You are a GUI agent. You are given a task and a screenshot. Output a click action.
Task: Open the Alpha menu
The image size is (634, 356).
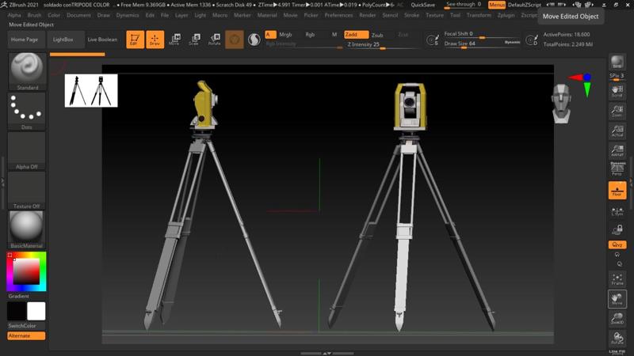point(14,15)
